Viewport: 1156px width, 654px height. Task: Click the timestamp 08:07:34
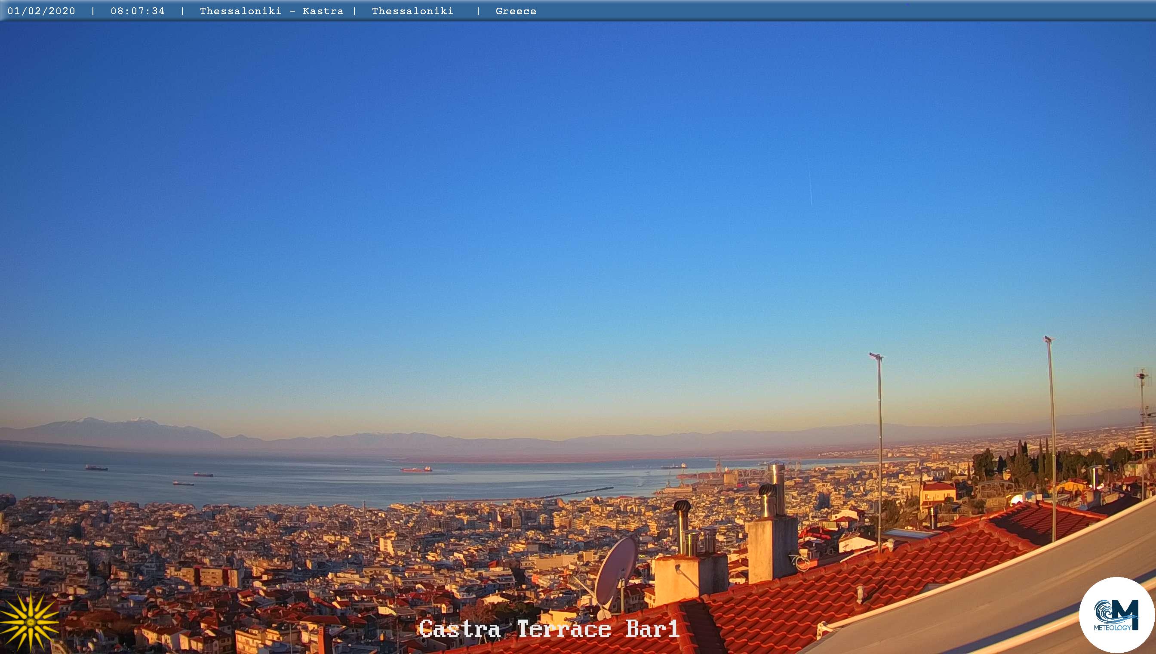pyautogui.click(x=138, y=11)
